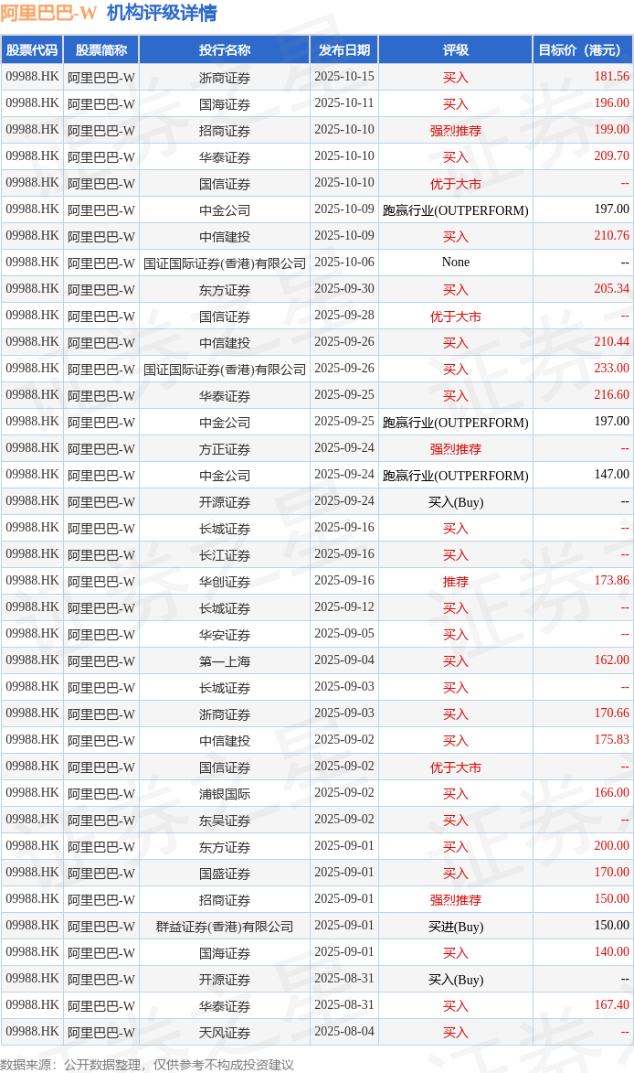The width and height of the screenshot is (634, 1073).
Task: Select the 华创证券 institution cell
Action: pos(225,582)
